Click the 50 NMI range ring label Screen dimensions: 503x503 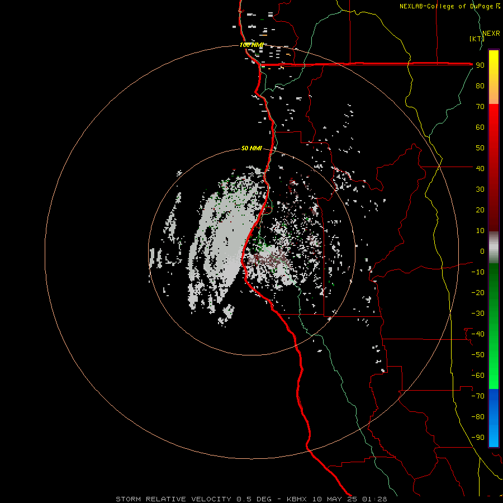tap(251, 148)
